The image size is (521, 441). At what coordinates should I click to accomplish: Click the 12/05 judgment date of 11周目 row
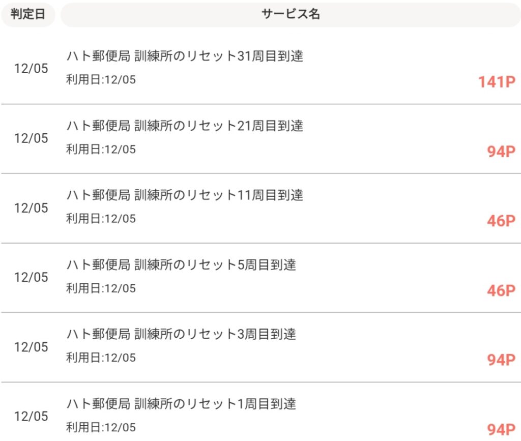tap(31, 208)
